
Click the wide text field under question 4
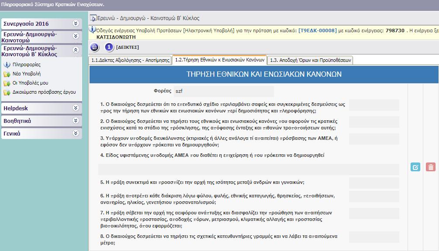249,170
